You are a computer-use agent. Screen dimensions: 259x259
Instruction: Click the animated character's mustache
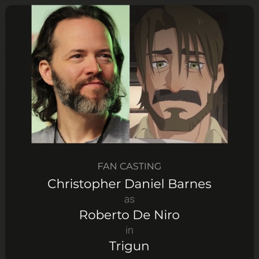pos(177,97)
